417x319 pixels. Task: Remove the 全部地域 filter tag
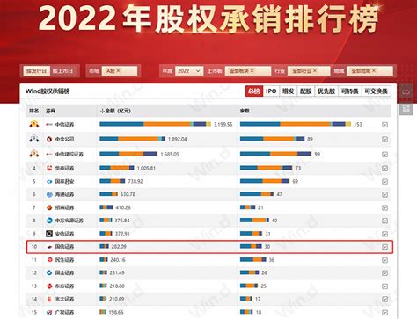374,70
